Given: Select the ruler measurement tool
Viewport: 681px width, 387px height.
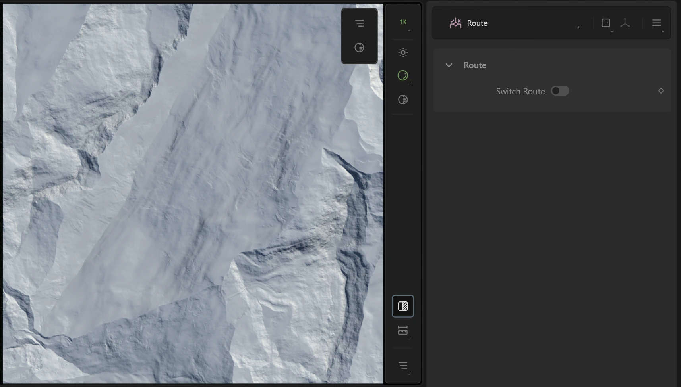Looking at the screenshot, I should (x=403, y=331).
